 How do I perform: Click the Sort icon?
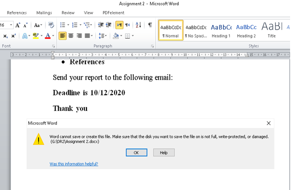(x=138, y=25)
